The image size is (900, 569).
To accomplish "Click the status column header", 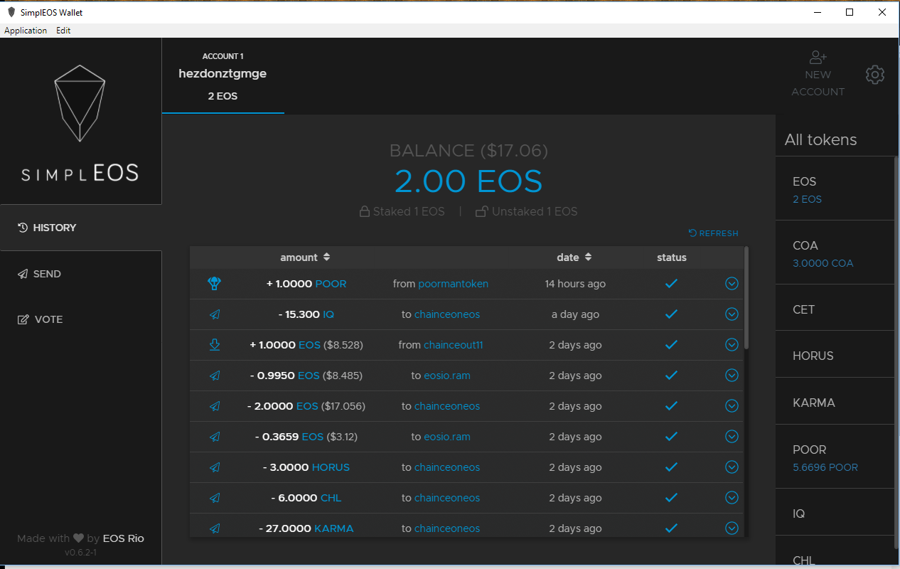I will point(672,257).
